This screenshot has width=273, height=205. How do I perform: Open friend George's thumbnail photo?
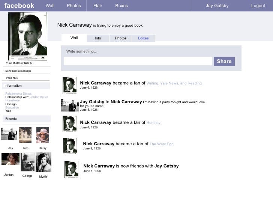click(28, 162)
